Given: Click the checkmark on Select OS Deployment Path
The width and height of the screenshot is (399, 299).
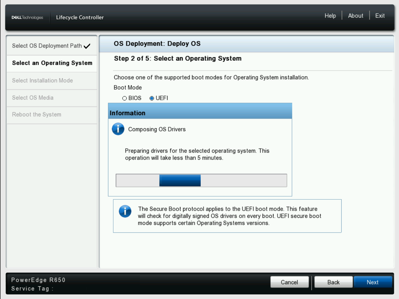Looking at the screenshot, I should click(x=87, y=45).
